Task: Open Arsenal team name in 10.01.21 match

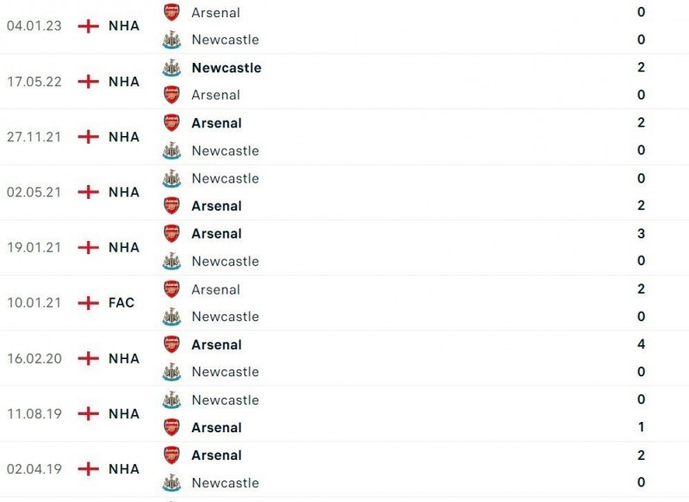Action: 215,289
